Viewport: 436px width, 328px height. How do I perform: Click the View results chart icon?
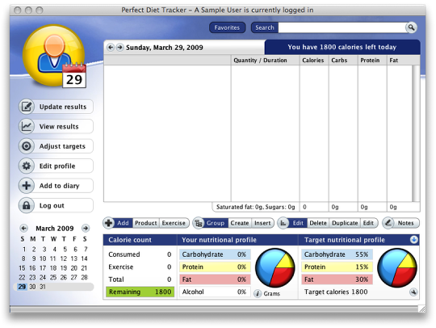(x=27, y=126)
